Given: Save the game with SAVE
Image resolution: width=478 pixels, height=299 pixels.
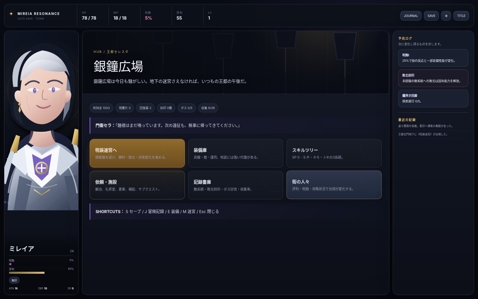Looking at the screenshot, I should tap(431, 16).
